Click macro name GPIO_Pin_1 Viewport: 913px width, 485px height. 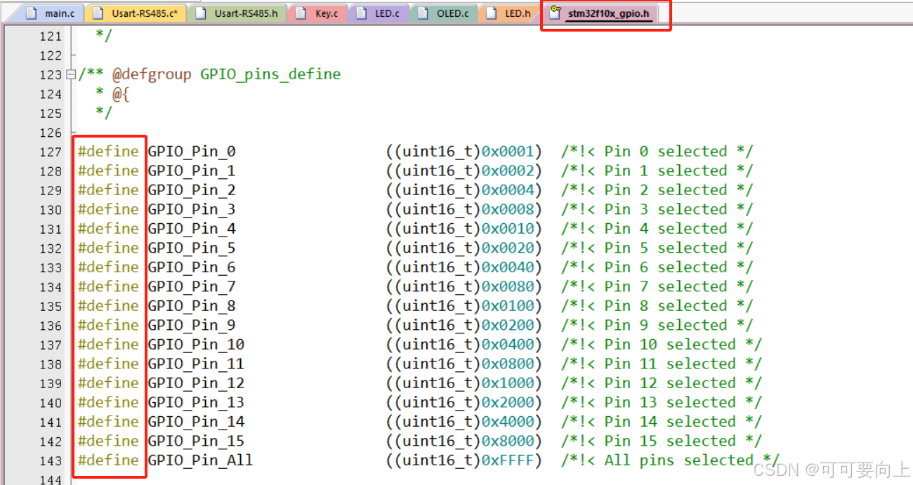(x=192, y=171)
